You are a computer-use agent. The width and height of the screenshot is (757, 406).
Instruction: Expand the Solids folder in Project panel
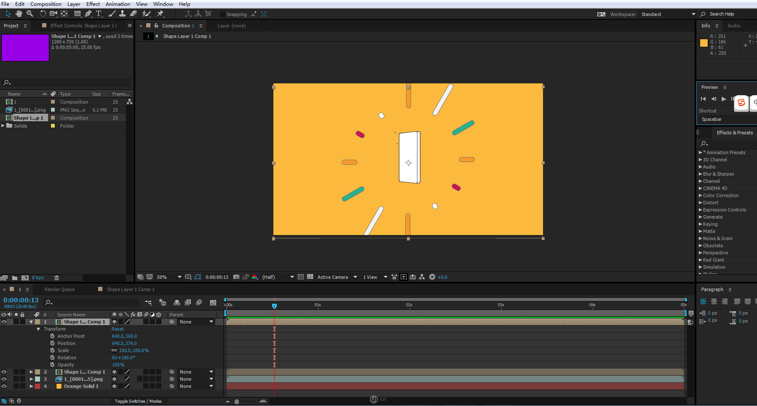[3, 126]
